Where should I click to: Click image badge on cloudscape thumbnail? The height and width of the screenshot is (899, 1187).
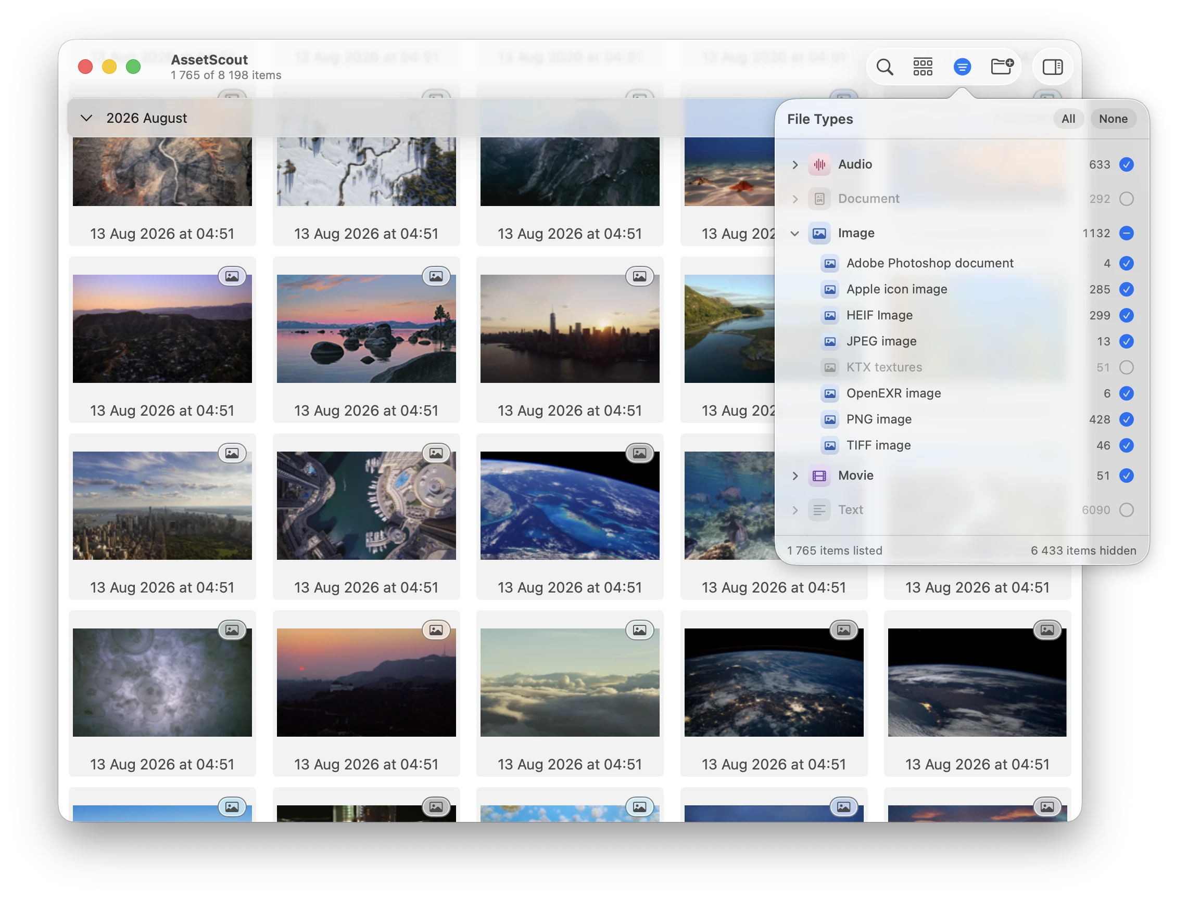coord(640,630)
